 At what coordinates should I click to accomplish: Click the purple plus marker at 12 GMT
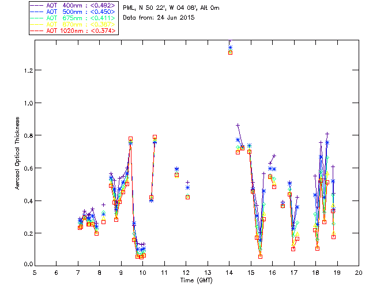click(187, 182)
